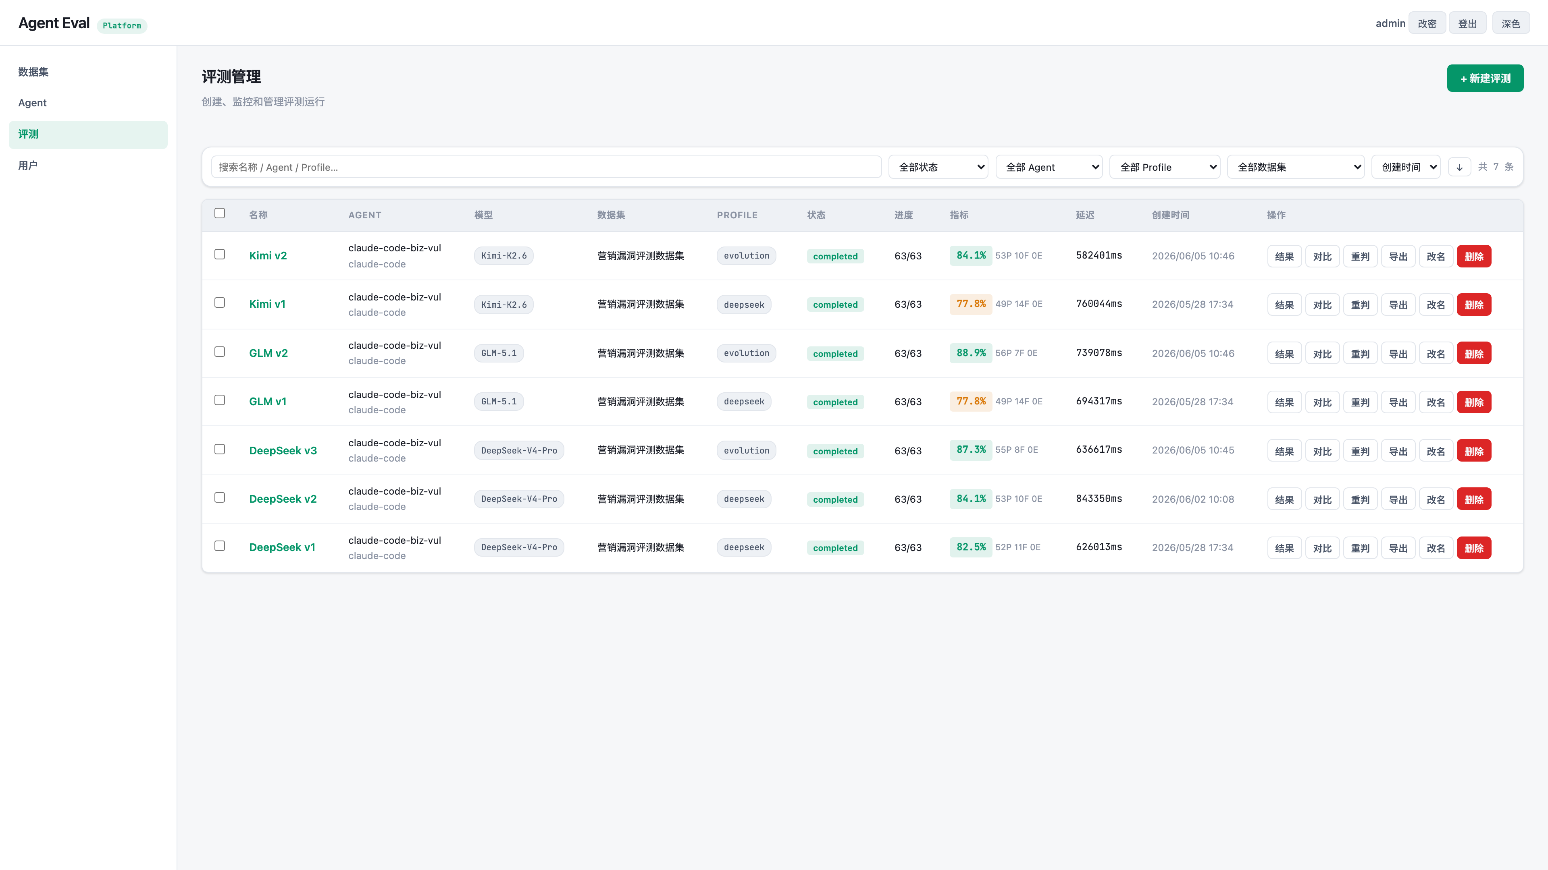The height and width of the screenshot is (870, 1548).
Task: Click 改名 for GLM v1
Action: click(1436, 402)
